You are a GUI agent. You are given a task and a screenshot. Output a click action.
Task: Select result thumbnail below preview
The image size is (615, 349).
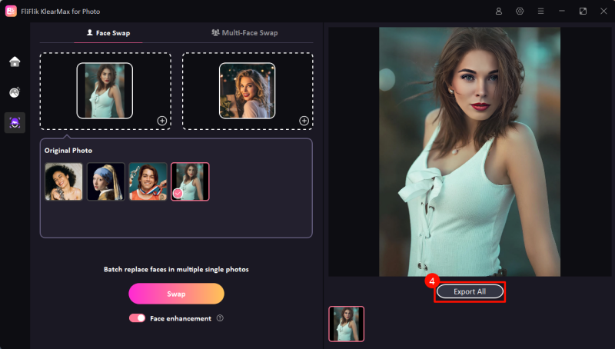[x=347, y=324]
